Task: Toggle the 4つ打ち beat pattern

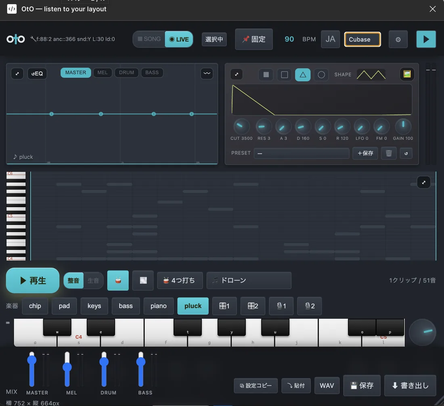Action: point(180,280)
